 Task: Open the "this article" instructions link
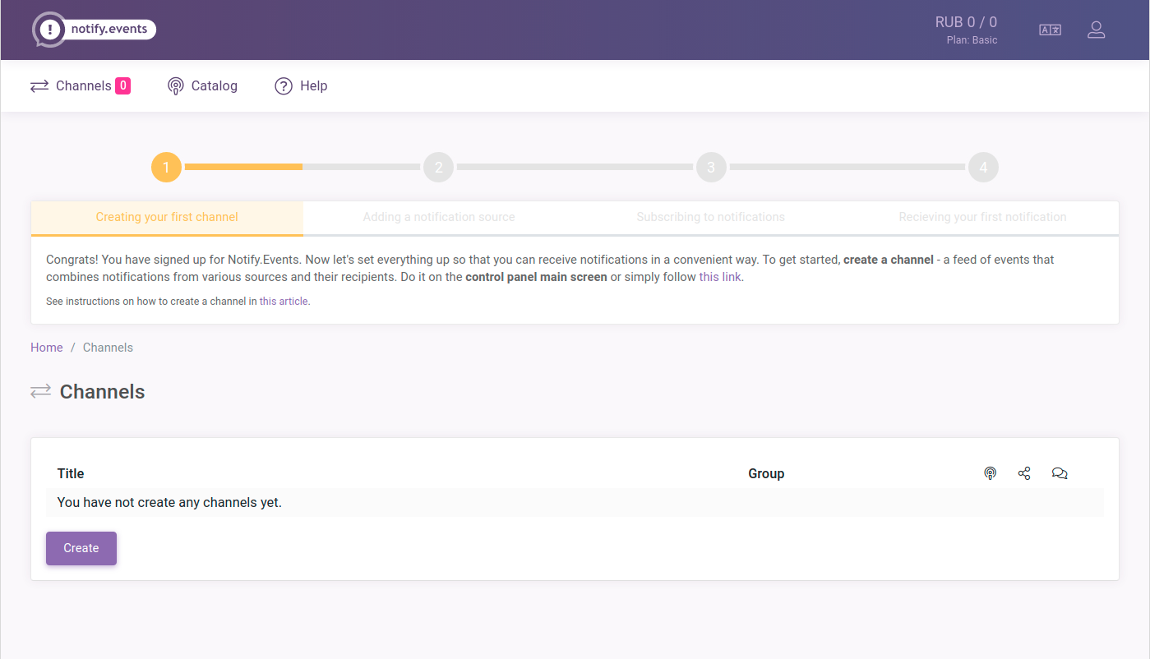284,302
